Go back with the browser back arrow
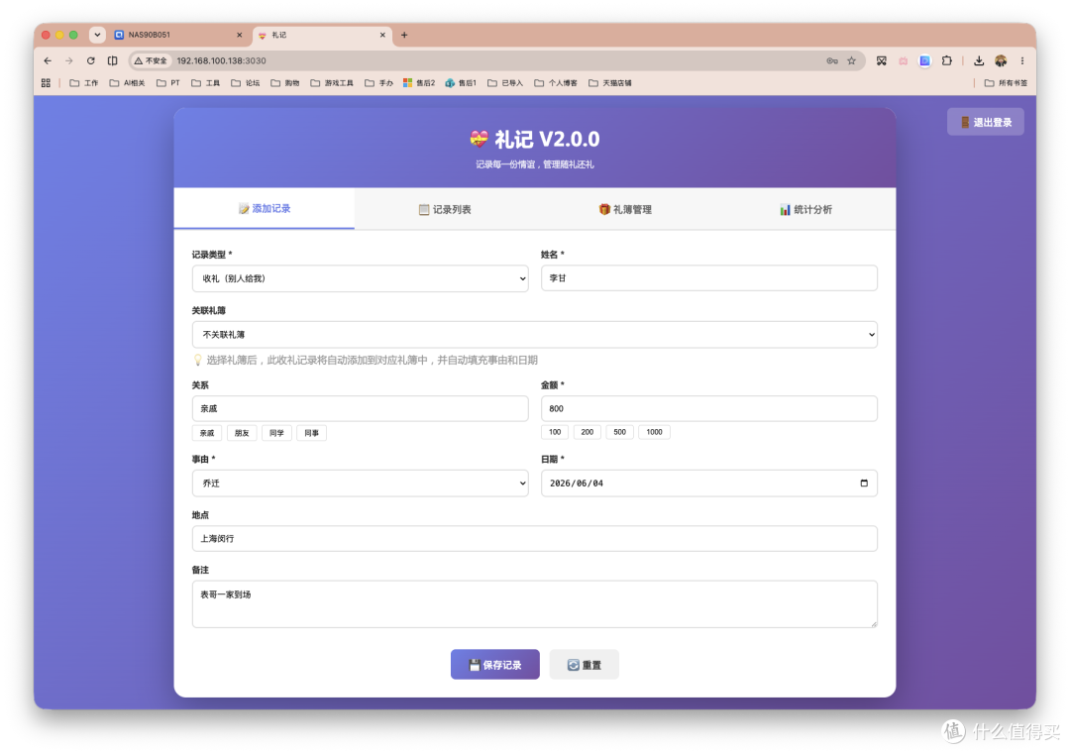The image size is (1070, 754). [48, 60]
